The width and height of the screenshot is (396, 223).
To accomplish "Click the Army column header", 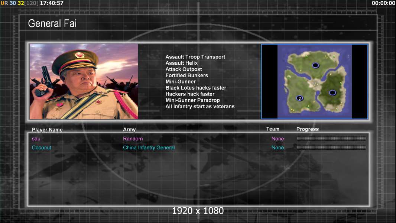I will tap(129, 130).
